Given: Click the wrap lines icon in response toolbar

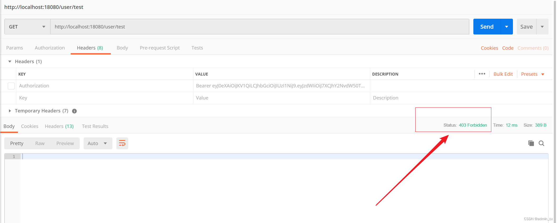Looking at the screenshot, I should coord(122,143).
